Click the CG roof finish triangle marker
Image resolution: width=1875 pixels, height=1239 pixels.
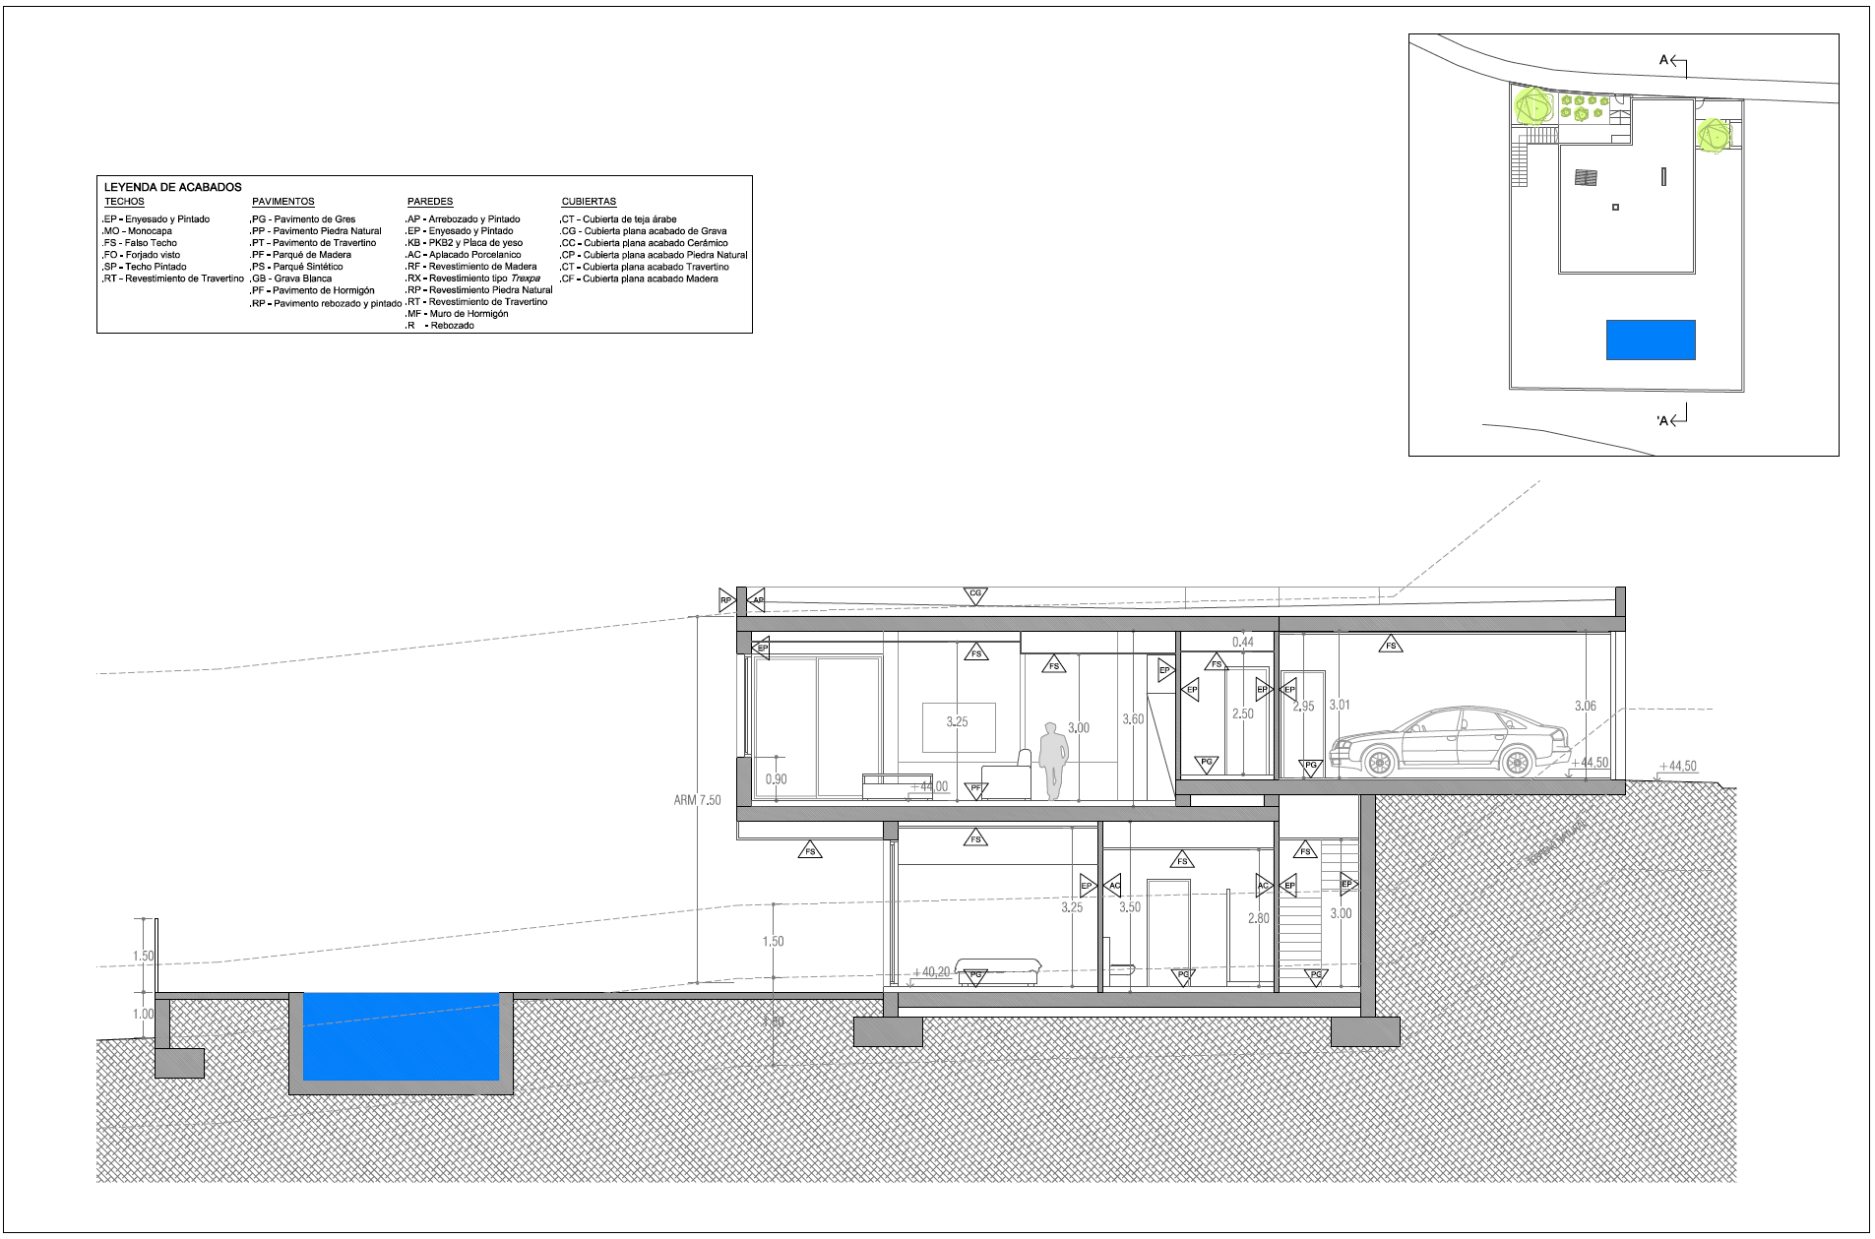[x=975, y=595]
